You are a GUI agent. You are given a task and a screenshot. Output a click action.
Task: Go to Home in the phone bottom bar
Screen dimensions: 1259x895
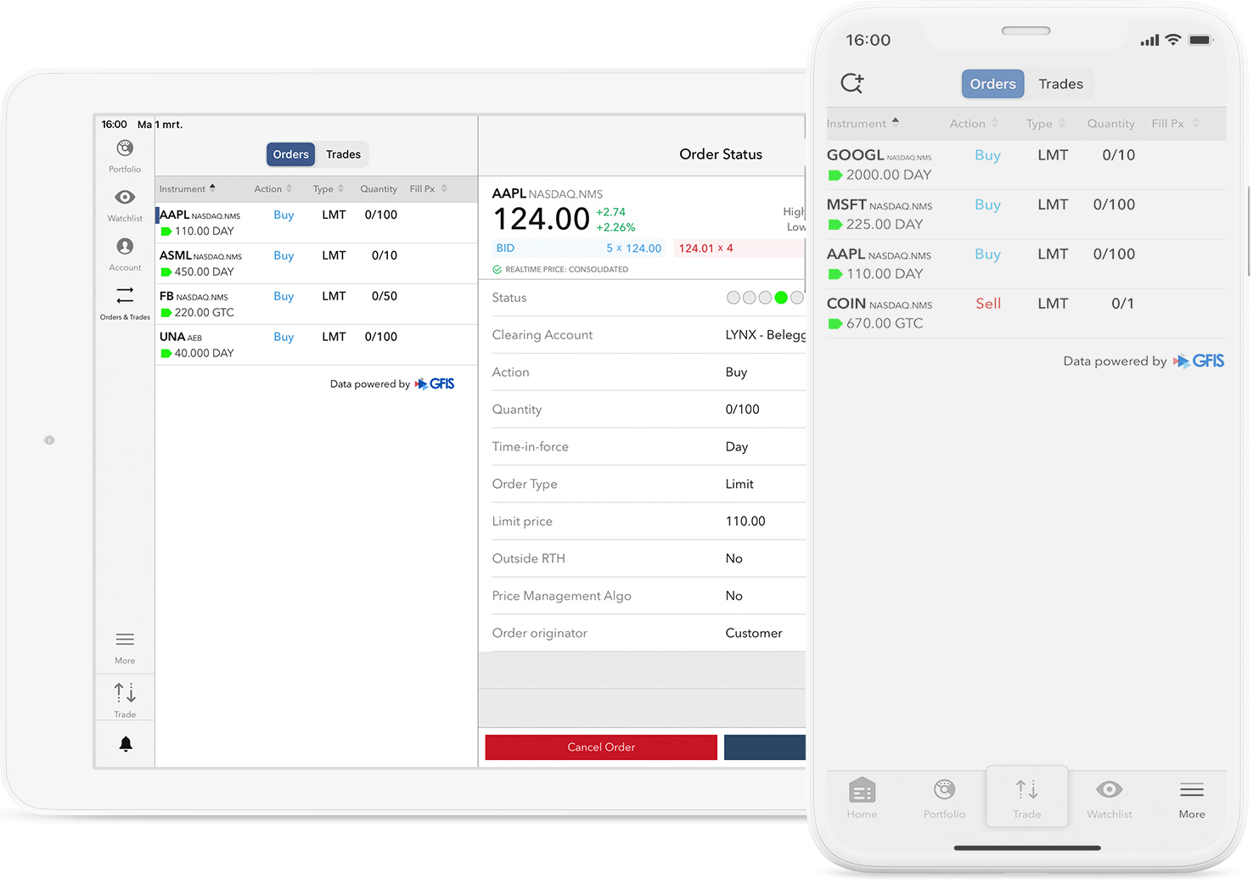click(862, 797)
